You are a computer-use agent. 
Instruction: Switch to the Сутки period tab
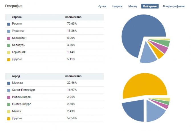pos(102,6)
